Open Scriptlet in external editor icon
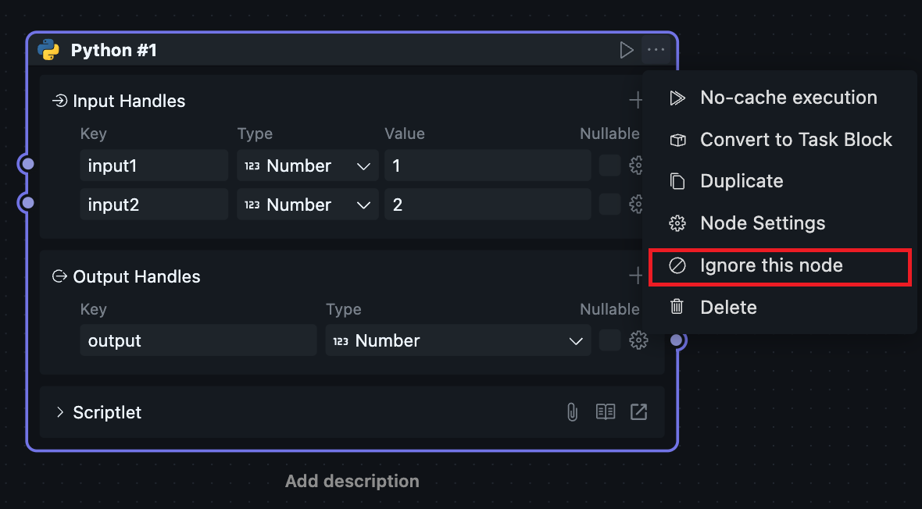922x509 pixels. (638, 412)
